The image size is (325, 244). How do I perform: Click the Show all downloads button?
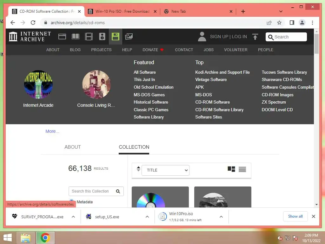pyautogui.click(x=295, y=216)
